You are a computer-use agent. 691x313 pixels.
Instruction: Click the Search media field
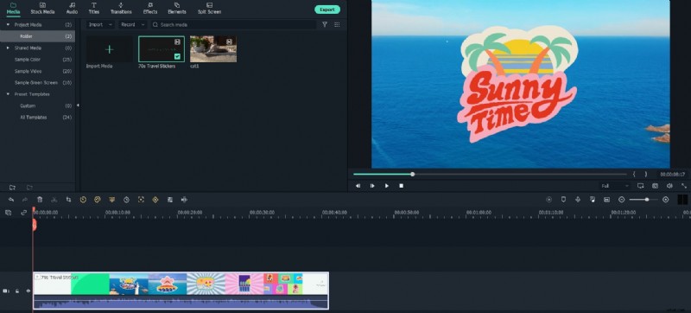pos(233,25)
